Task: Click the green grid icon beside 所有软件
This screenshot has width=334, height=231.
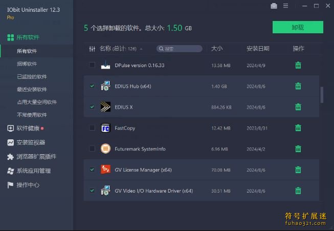Action: pos(10,37)
